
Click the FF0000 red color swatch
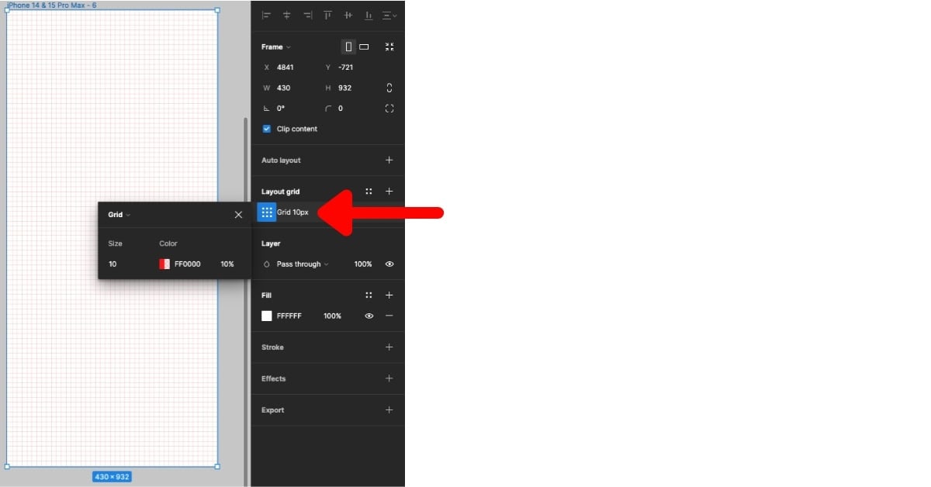tap(164, 264)
